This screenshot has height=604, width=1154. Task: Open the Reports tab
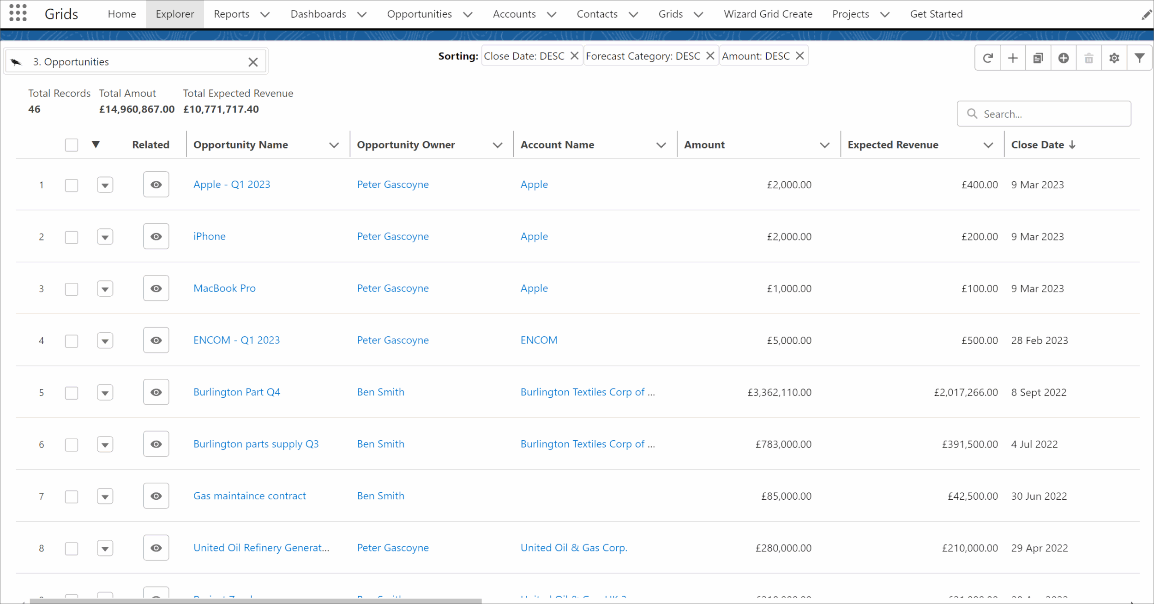tap(231, 14)
